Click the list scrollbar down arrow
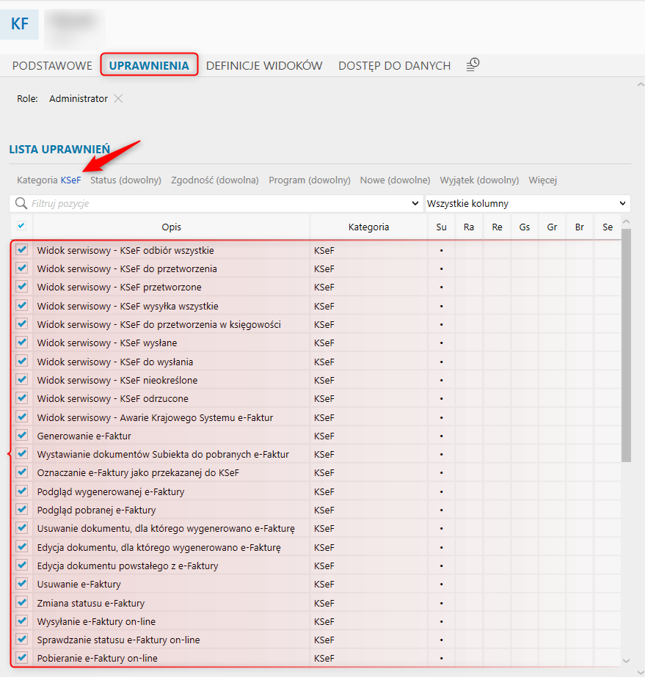Viewport: 645px width, 677px height. tap(626, 661)
